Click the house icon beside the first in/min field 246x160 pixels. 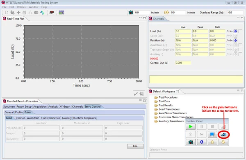click(x=131, y=12)
